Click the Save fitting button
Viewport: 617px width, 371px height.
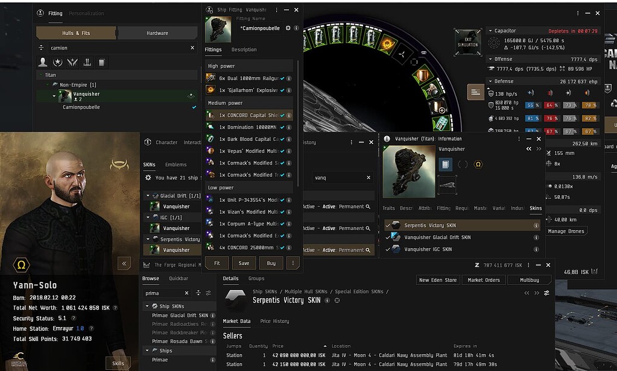(x=244, y=263)
